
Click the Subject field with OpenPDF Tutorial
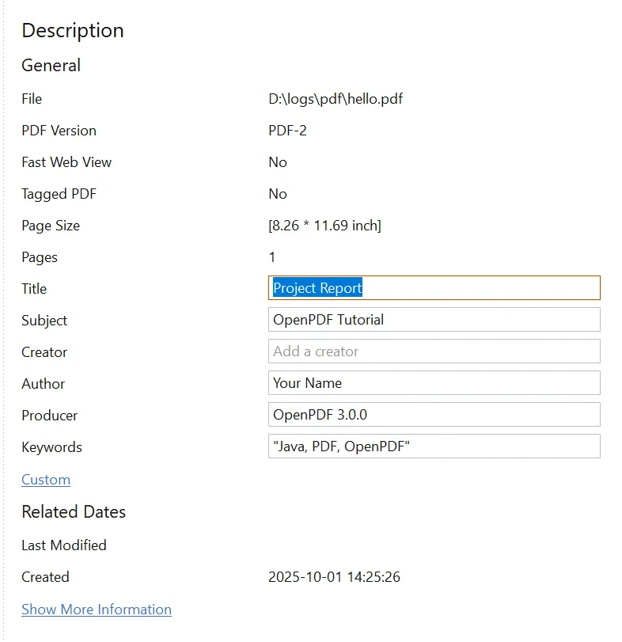tap(434, 320)
